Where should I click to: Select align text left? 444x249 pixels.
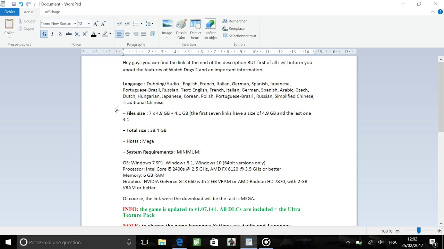pyautogui.click(x=119, y=34)
